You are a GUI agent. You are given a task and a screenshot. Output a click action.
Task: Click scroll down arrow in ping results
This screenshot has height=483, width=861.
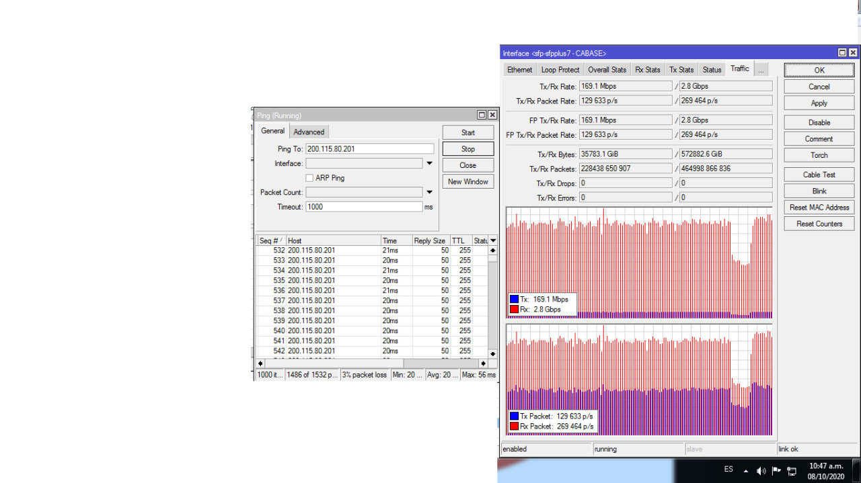coord(492,353)
